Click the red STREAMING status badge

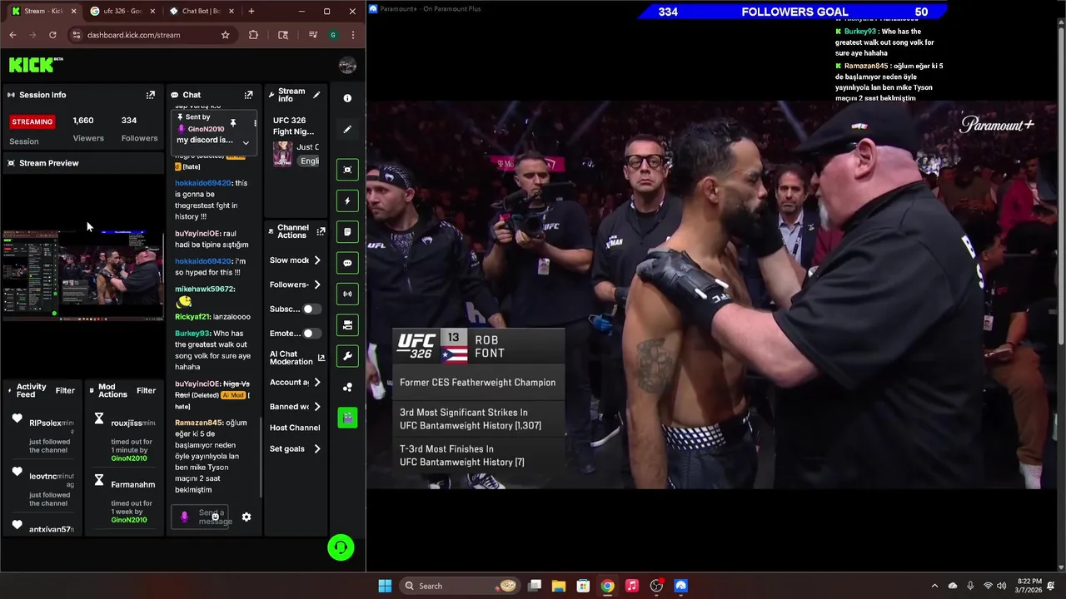tap(32, 121)
